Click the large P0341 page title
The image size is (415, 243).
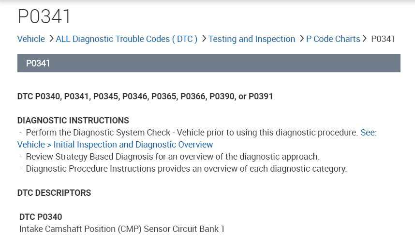(x=44, y=17)
